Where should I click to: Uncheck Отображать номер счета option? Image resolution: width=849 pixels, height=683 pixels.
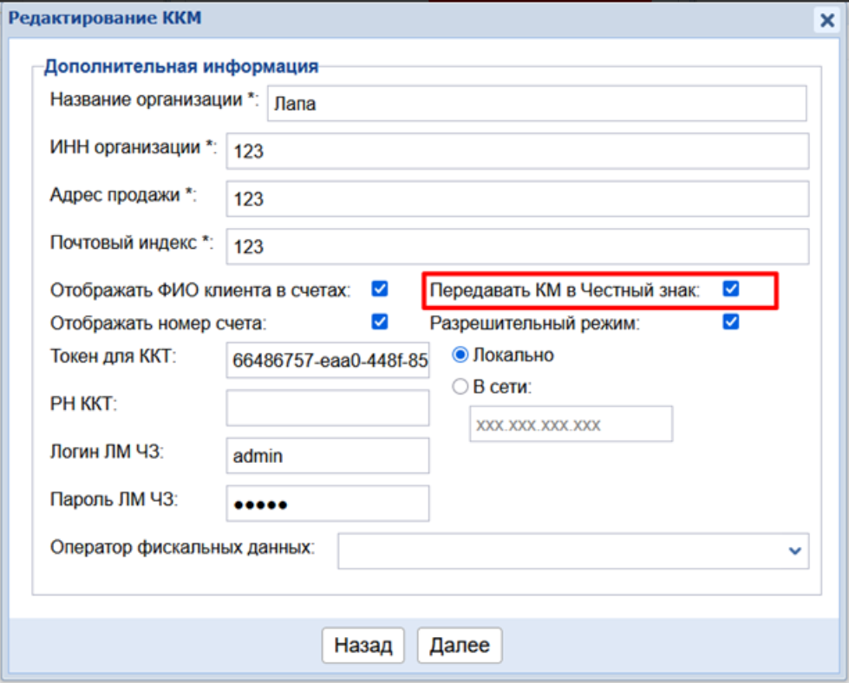click(x=379, y=322)
